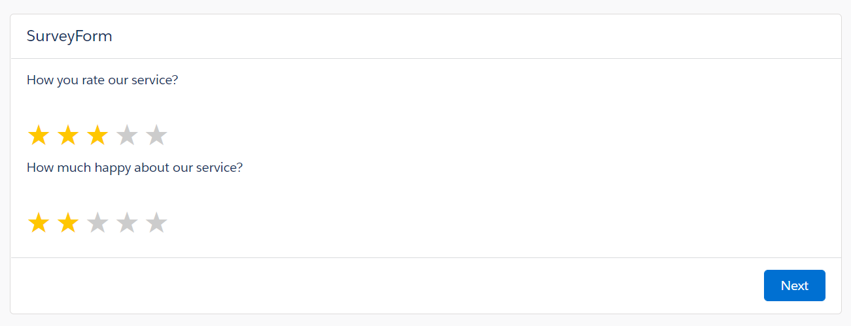The width and height of the screenshot is (851, 326).
Task: Select 'How much happy about our service?' text
Action: (135, 167)
